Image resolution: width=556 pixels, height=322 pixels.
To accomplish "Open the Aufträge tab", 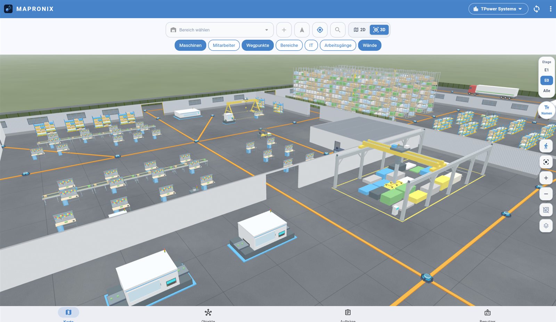I will (348, 314).
